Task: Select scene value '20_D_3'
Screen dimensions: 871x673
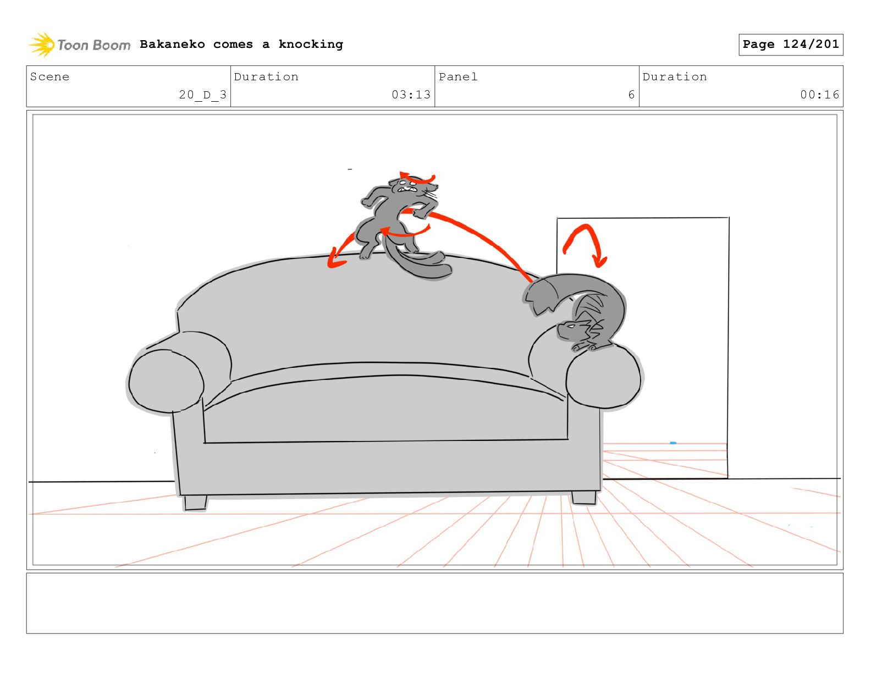Action: [x=202, y=95]
